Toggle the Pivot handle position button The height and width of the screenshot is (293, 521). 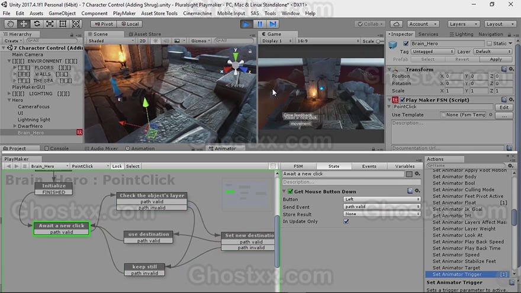(104, 24)
